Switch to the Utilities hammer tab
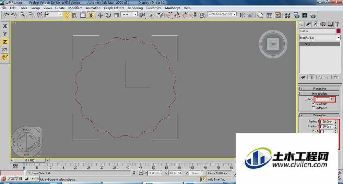The height and width of the screenshot is (184, 343). point(337,24)
